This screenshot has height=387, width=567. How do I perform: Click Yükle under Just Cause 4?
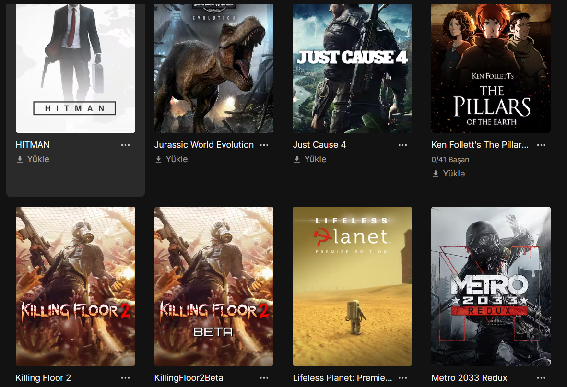(310, 159)
